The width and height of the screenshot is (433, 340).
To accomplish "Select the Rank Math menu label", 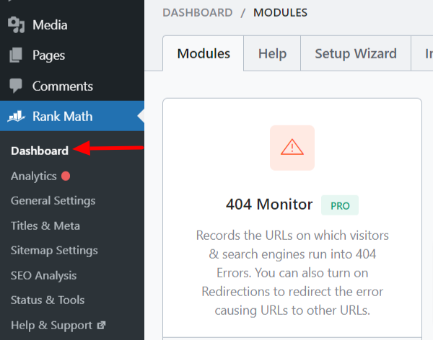I will click(x=63, y=116).
